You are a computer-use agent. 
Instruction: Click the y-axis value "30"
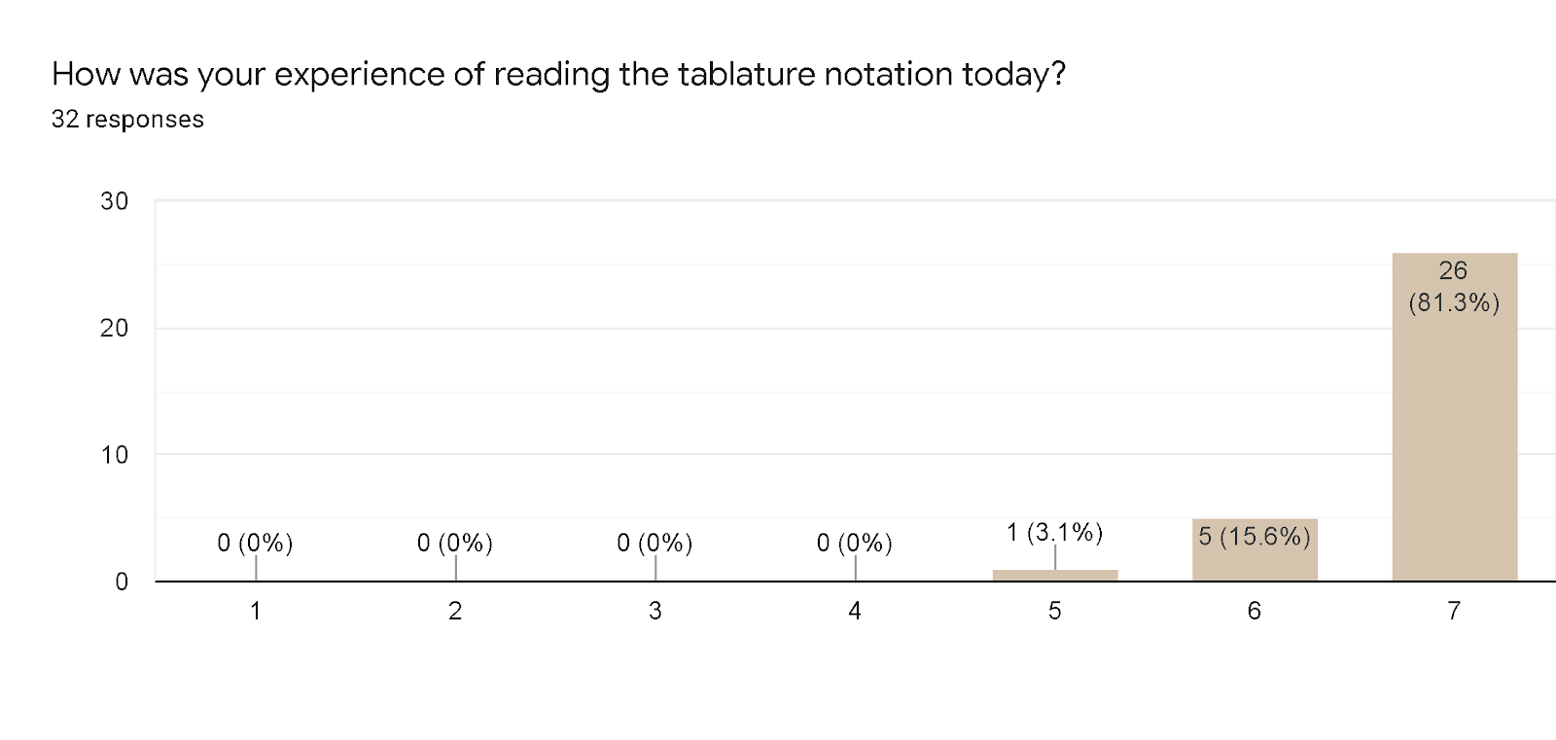[114, 201]
